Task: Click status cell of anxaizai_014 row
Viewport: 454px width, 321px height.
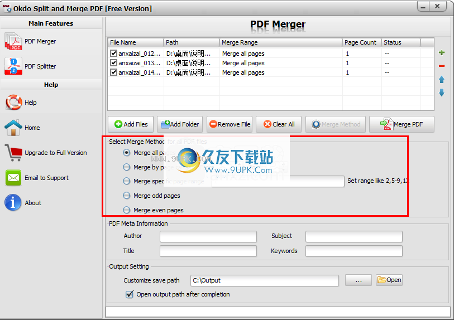Action: coord(401,72)
